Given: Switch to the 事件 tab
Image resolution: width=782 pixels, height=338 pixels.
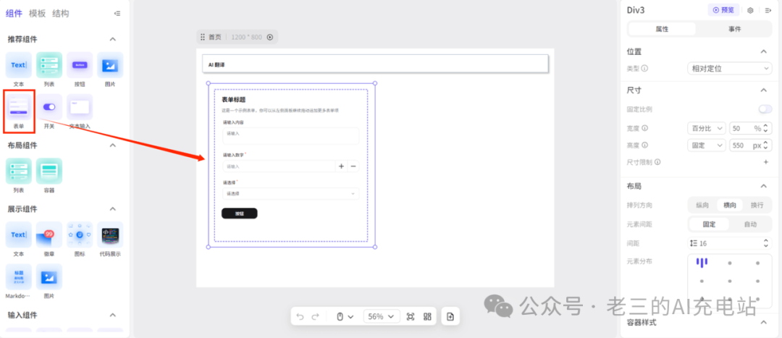Looking at the screenshot, I should (x=734, y=30).
